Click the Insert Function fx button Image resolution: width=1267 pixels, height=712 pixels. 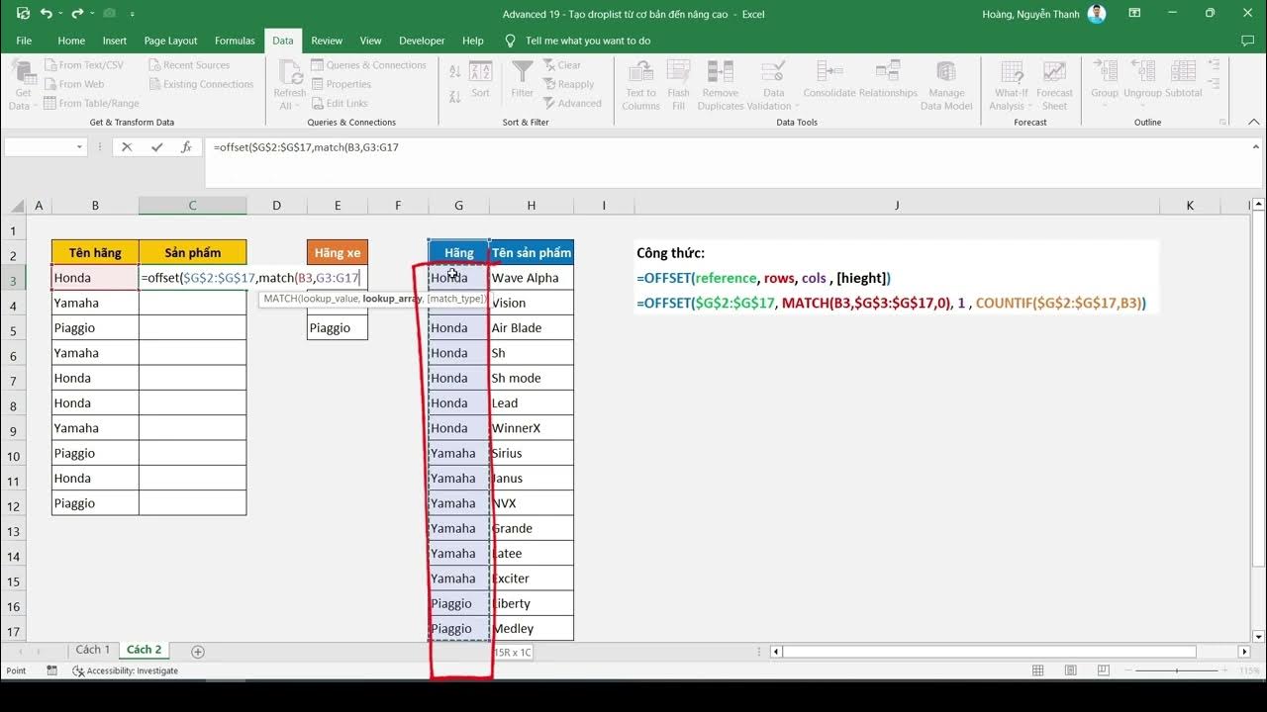pyautogui.click(x=186, y=147)
